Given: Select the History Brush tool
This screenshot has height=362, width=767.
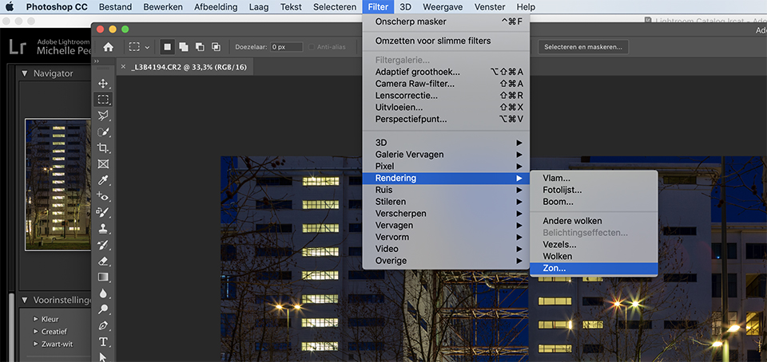Looking at the screenshot, I should coord(103,245).
